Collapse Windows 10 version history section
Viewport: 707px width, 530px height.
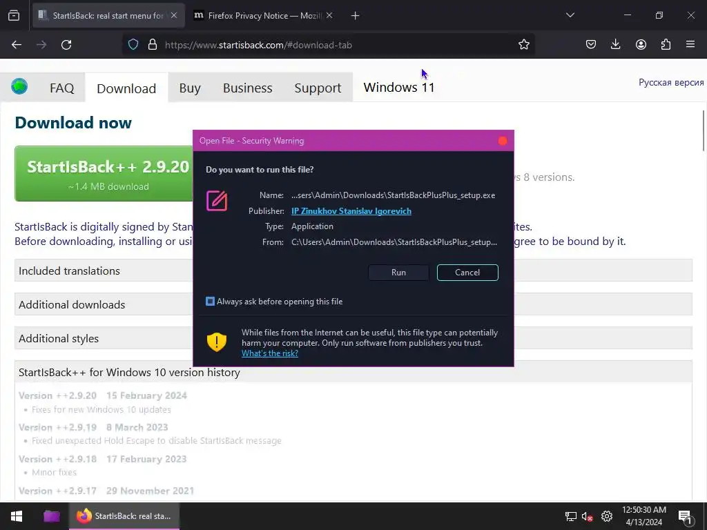pyautogui.click(x=353, y=372)
